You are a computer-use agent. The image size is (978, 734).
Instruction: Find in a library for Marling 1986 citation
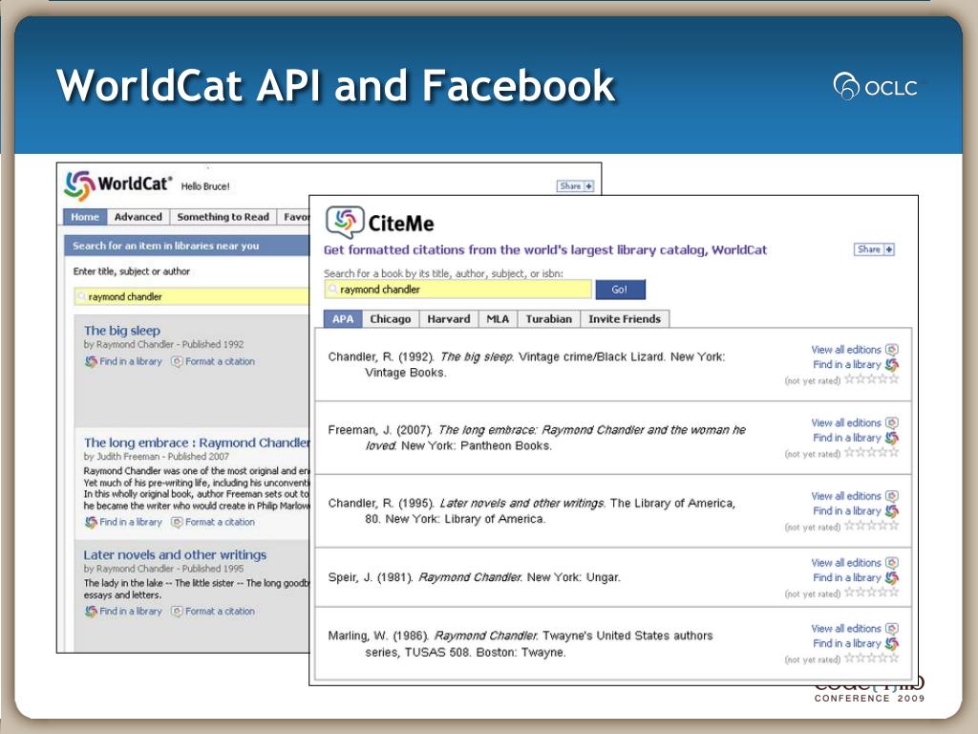tap(846, 643)
